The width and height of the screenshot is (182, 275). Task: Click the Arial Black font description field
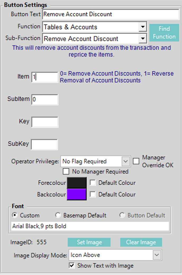[90, 226]
